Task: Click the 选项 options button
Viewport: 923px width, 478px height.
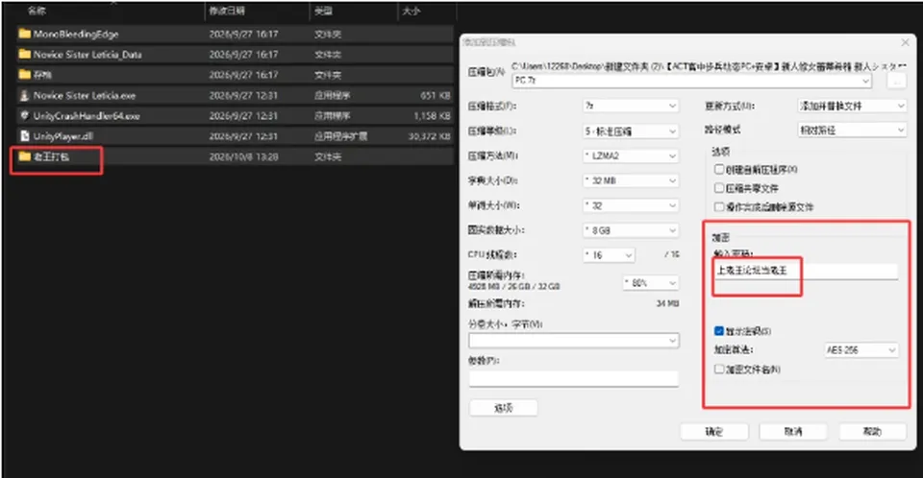Action: (x=503, y=408)
